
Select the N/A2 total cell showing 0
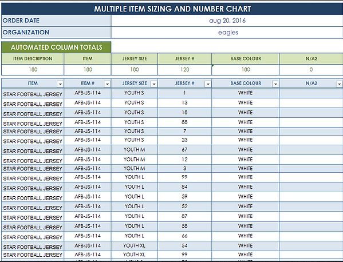pos(311,70)
